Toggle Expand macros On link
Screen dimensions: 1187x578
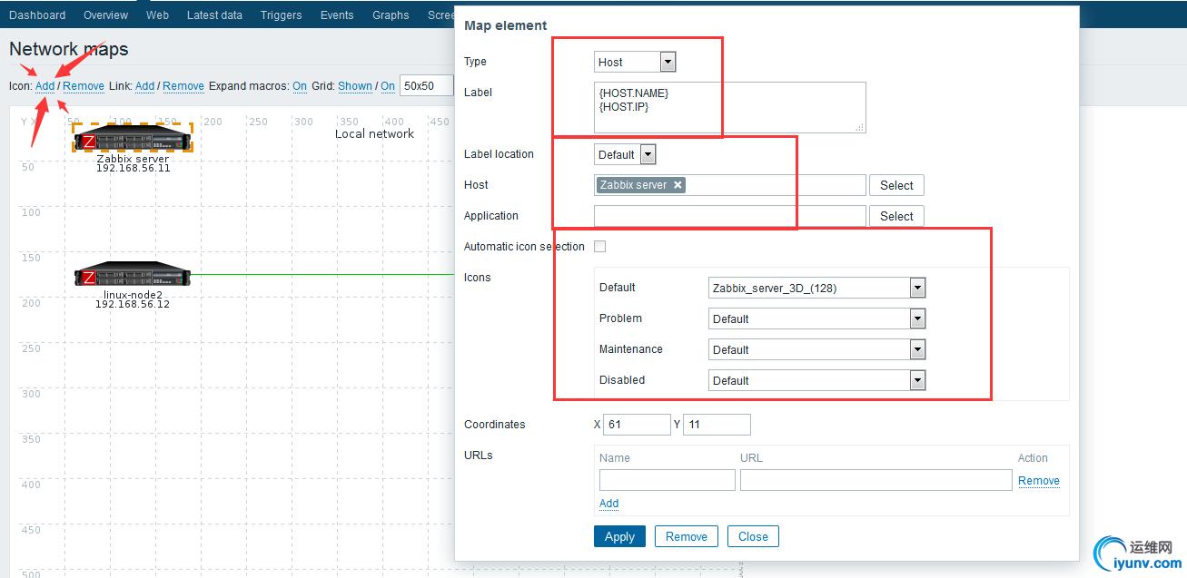(x=300, y=86)
